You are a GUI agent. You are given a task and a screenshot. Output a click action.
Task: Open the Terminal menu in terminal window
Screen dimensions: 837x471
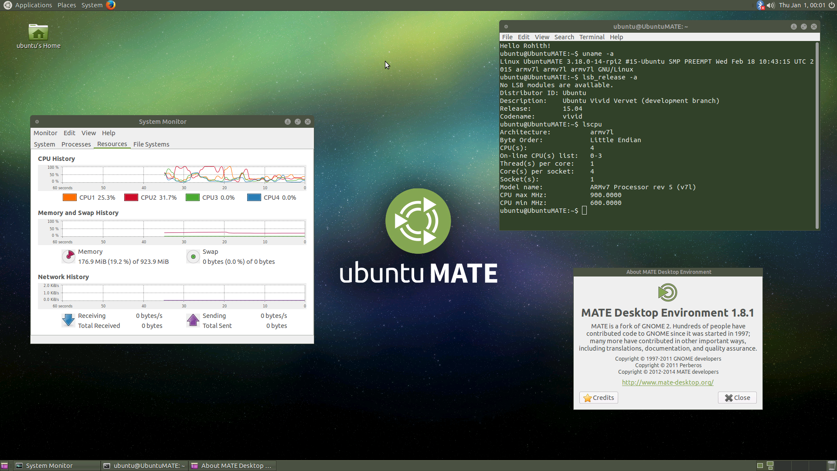pyautogui.click(x=592, y=37)
